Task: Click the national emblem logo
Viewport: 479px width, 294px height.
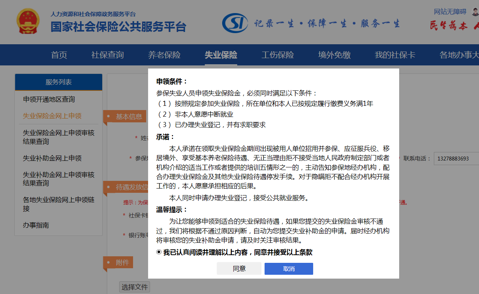Action: (28, 22)
